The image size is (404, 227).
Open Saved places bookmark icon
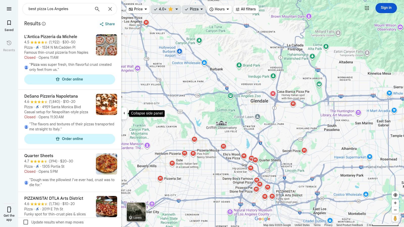coord(9,23)
